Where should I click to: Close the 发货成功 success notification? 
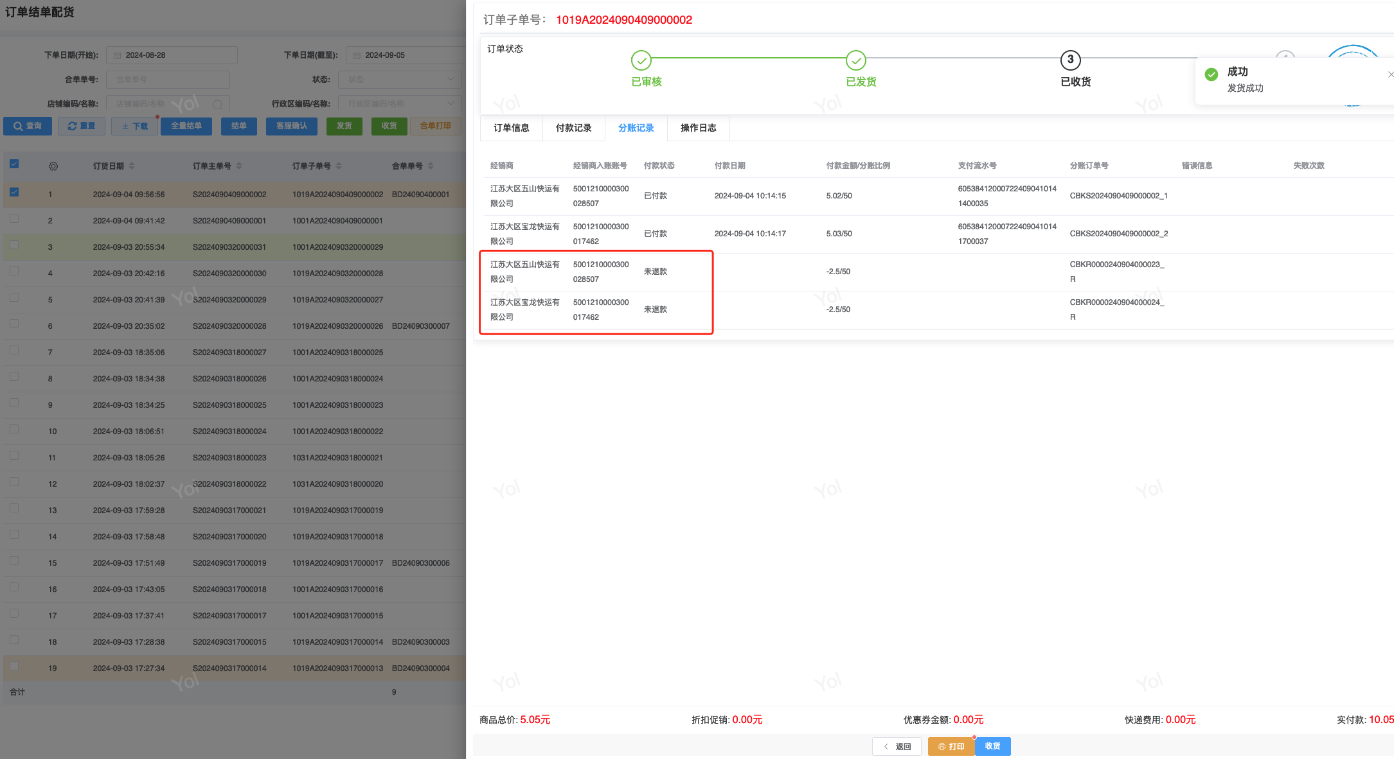(x=1390, y=74)
